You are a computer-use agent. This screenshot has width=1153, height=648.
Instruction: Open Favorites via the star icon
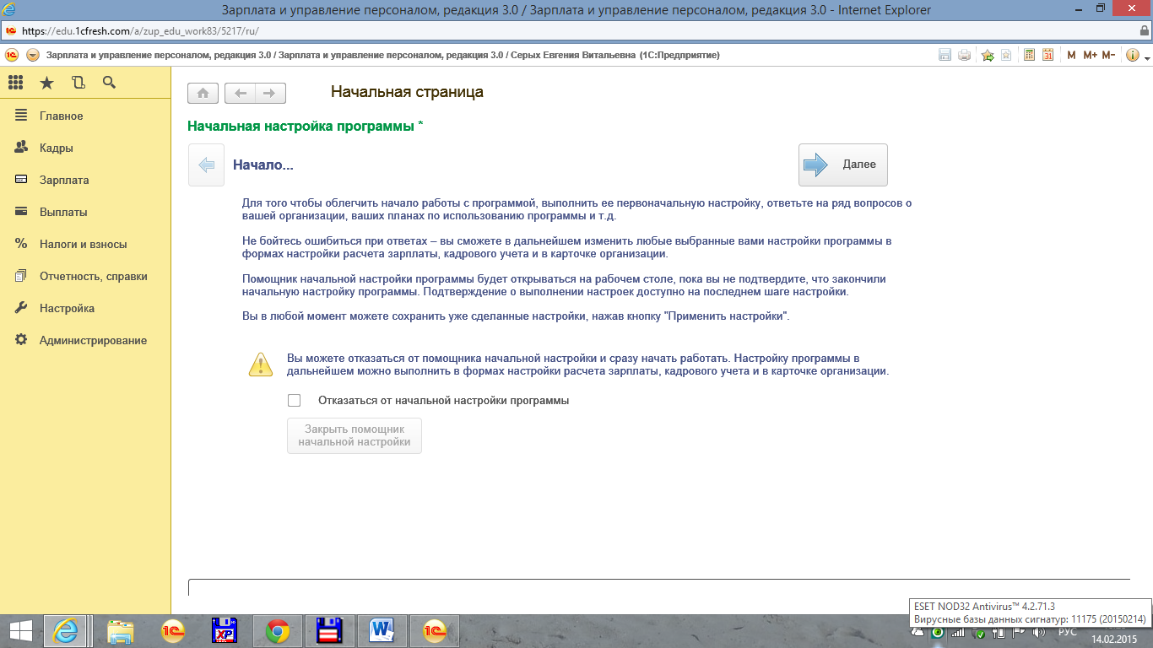[47, 83]
